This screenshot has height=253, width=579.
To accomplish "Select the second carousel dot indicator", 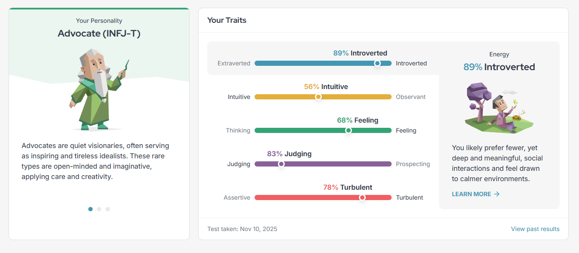I will pyautogui.click(x=99, y=209).
